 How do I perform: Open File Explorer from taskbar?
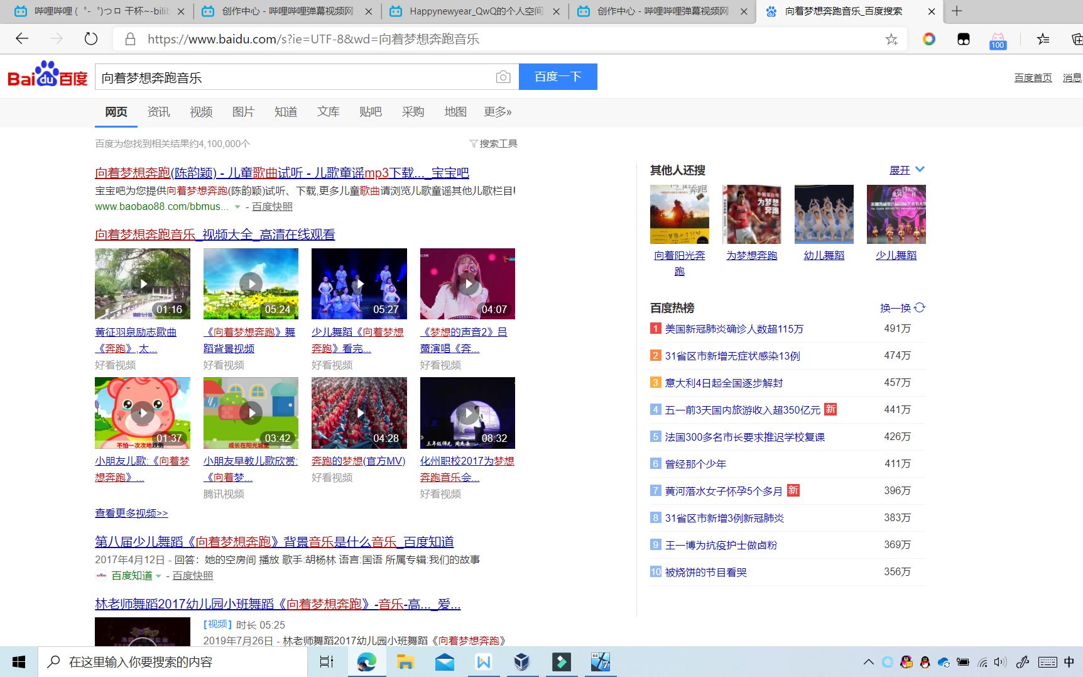click(x=405, y=662)
